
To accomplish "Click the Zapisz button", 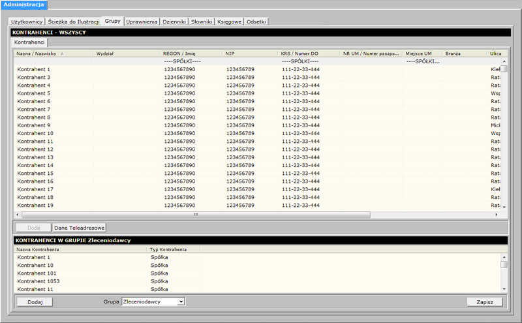I will [x=485, y=302].
